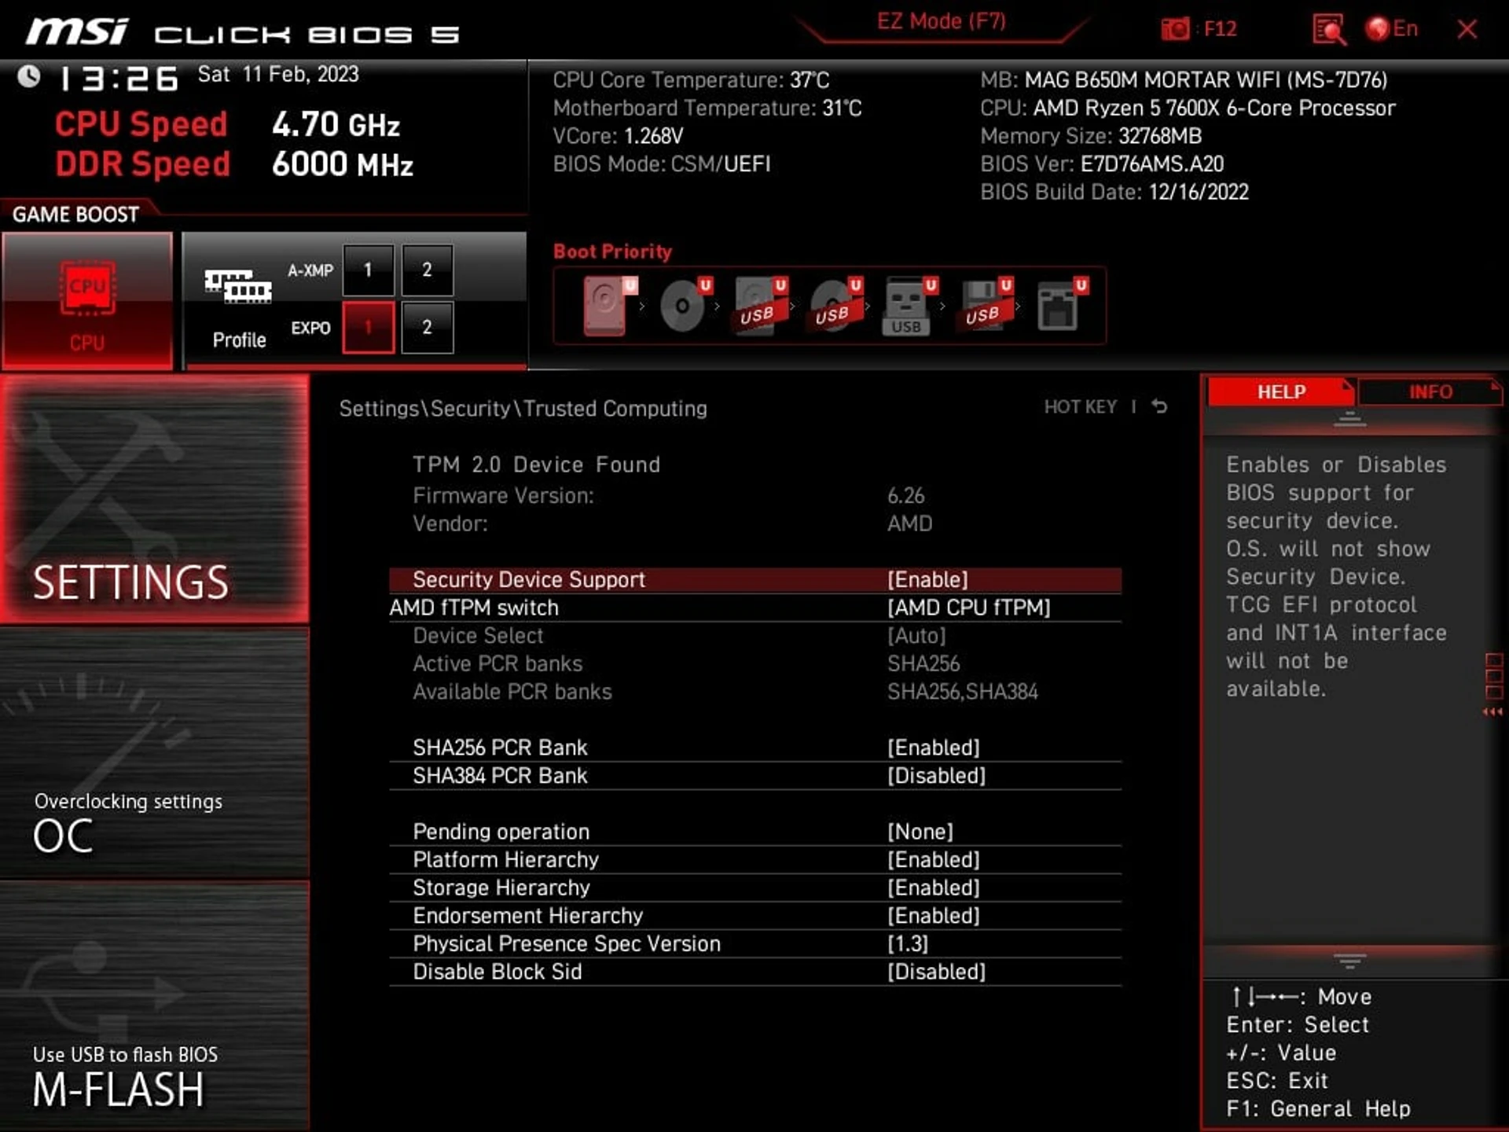Select the USB optical drive boot icon
Screen dimensions: 1509x1132
click(834, 306)
